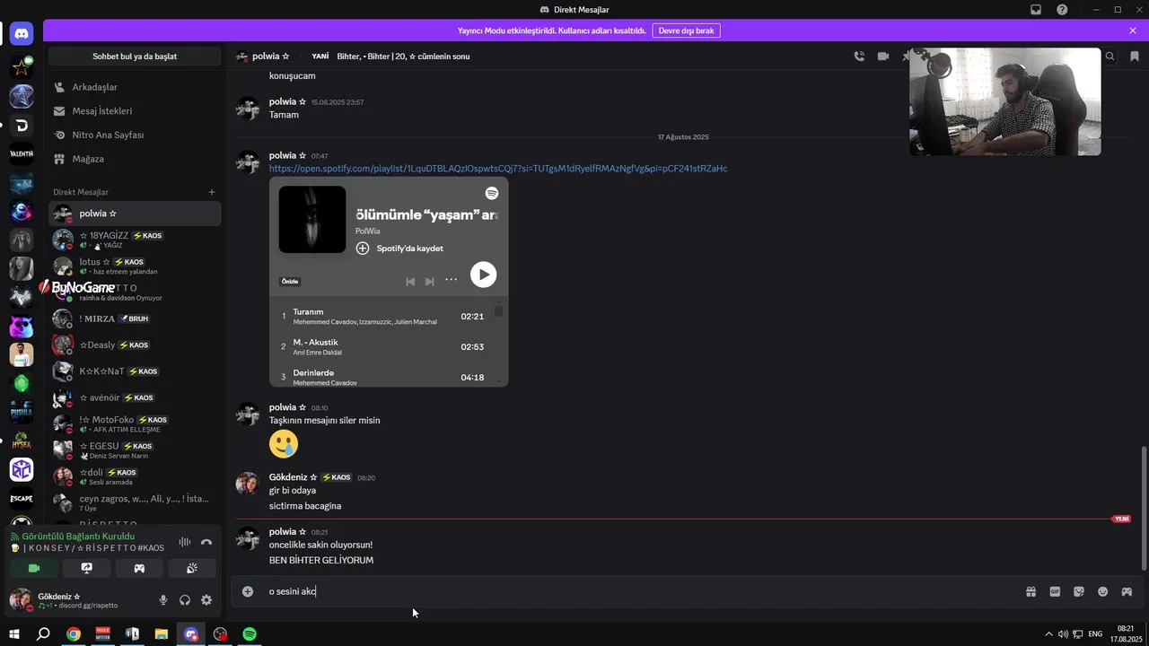This screenshot has width=1149, height=646.
Task: Open DM with MotoFoko
Action: click(135, 423)
